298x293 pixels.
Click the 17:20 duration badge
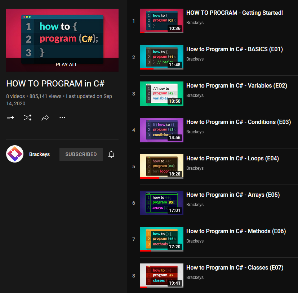coord(175,247)
